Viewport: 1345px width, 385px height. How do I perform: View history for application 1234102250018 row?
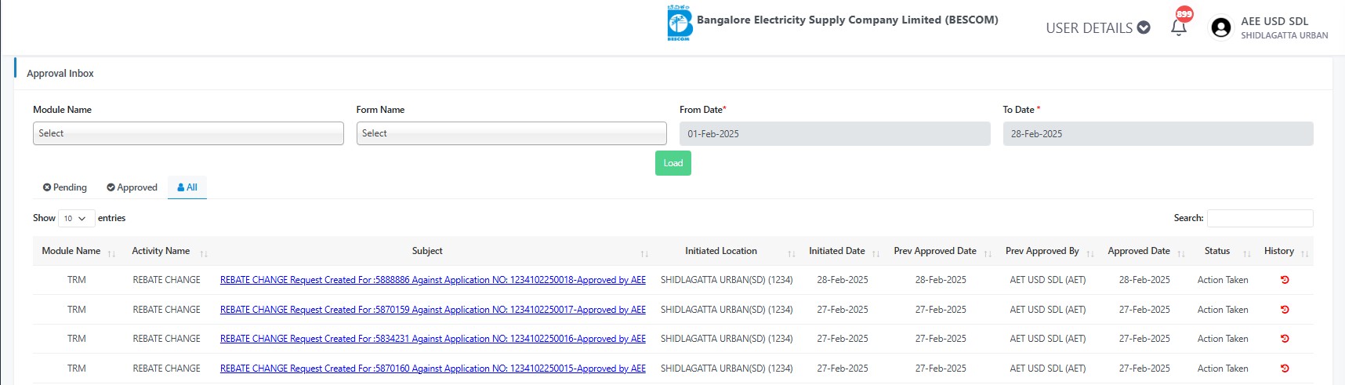tap(1285, 280)
